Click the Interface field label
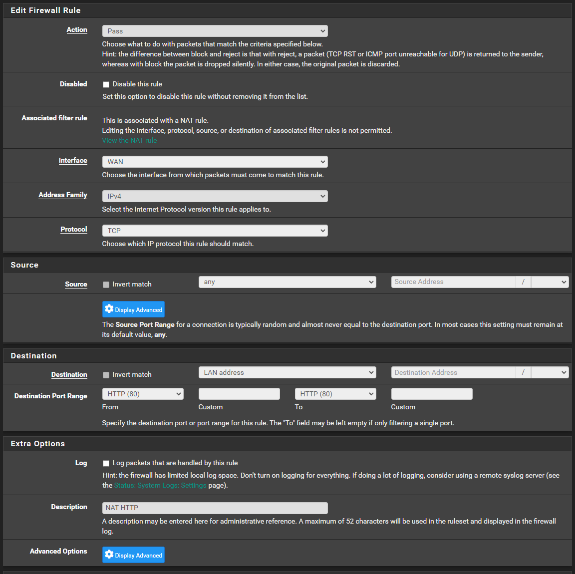Image resolution: width=575 pixels, height=574 pixels. click(x=73, y=160)
